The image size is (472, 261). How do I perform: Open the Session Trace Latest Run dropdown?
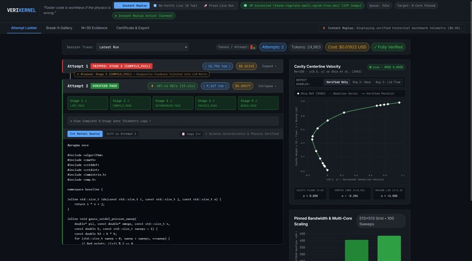(142, 47)
